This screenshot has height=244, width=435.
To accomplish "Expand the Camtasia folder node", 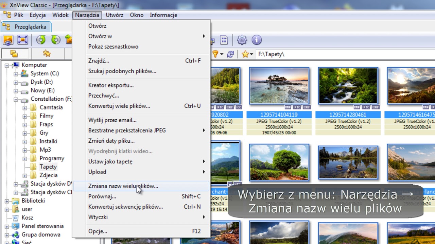I will pos(24,108).
